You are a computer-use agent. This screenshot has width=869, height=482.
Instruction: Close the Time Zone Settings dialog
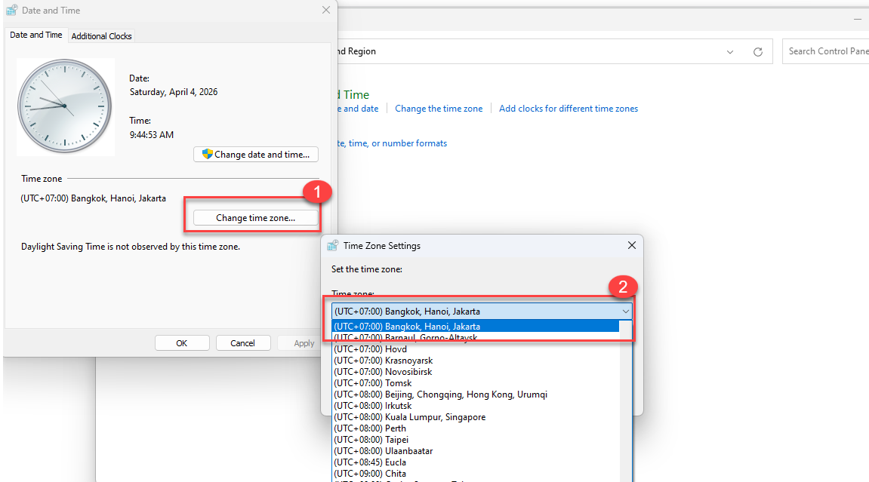point(632,245)
